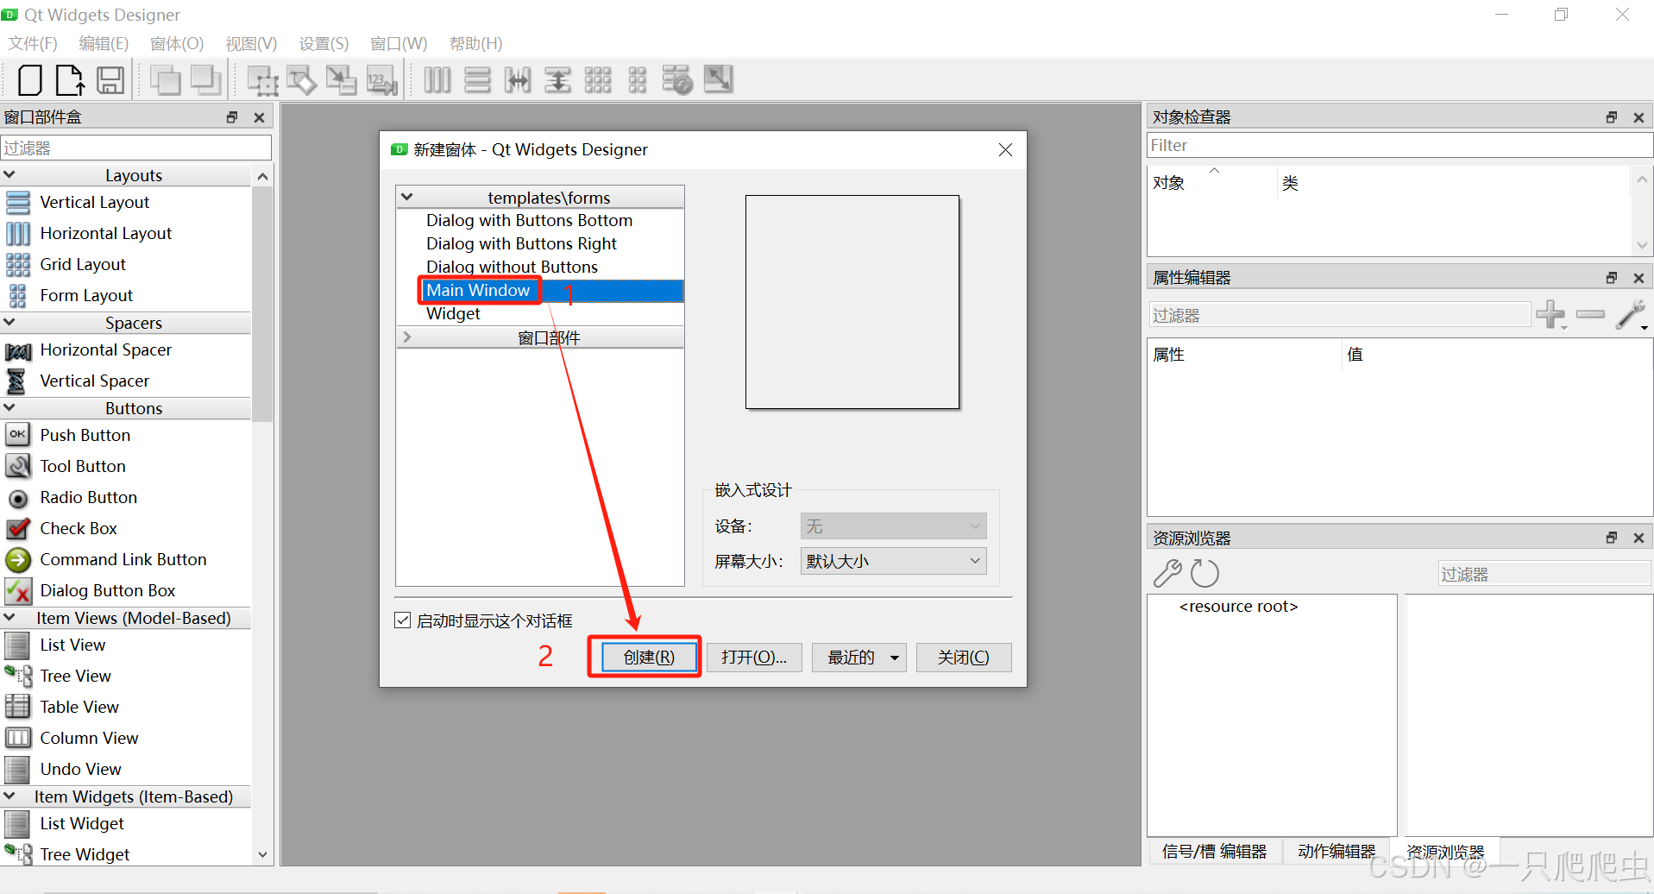The image size is (1654, 894).
Task: Pick the Check Box widget
Action: point(62,528)
